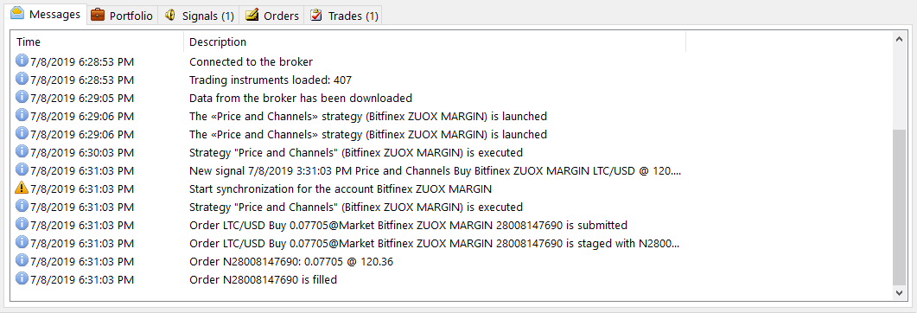Click the Signals speaker icon

click(169, 16)
